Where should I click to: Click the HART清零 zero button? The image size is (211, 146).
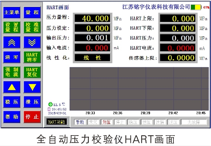32,57
